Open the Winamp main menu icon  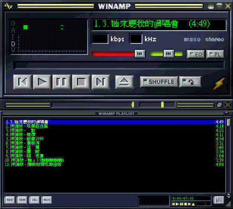[9, 6]
